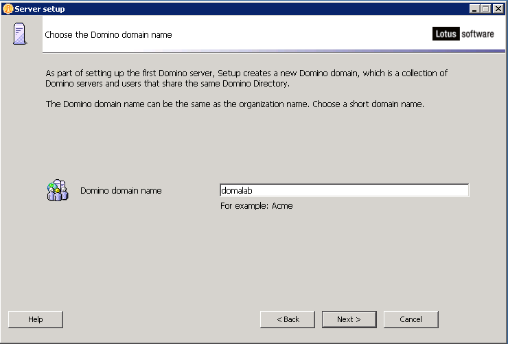Click the Server setup title bar icon

(8, 9)
